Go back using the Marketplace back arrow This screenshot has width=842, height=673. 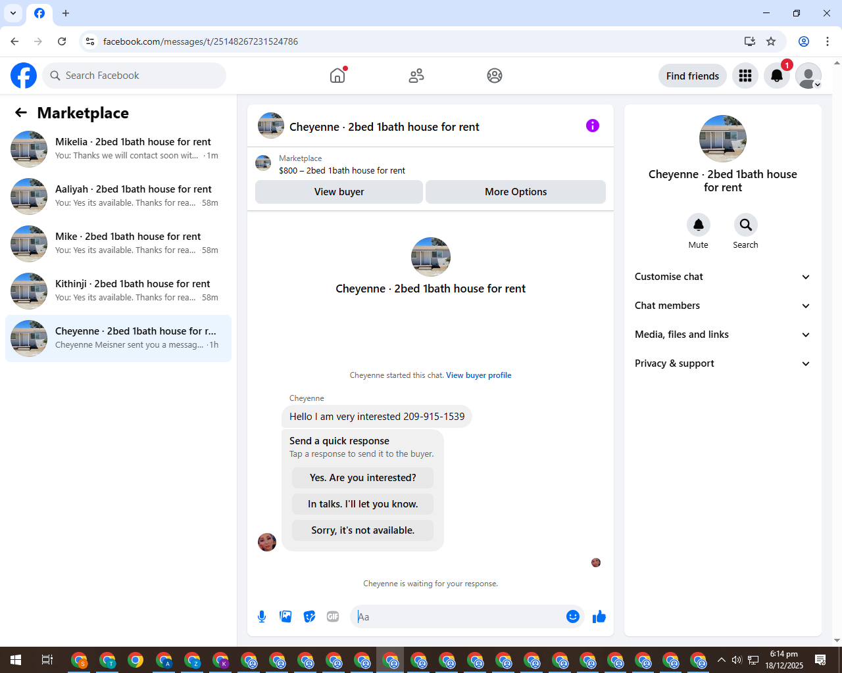(21, 112)
